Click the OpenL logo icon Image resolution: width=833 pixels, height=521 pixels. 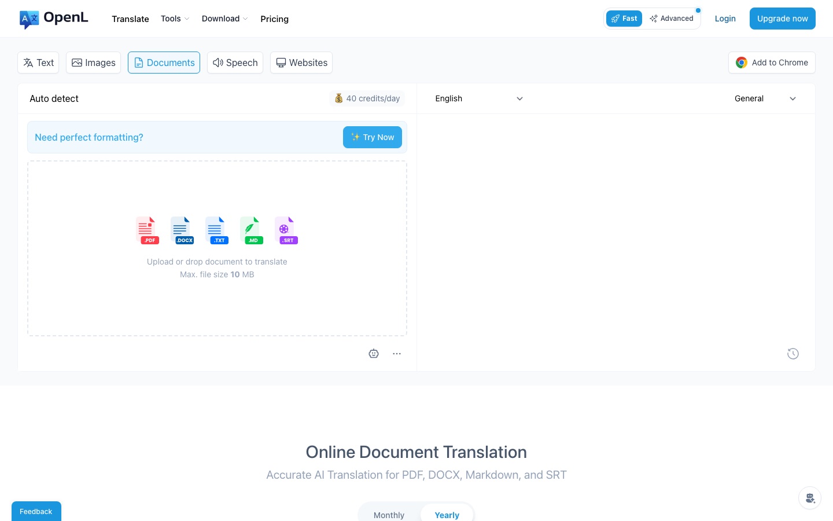[29, 19]
